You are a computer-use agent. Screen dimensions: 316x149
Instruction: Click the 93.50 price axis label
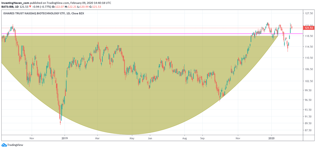pyautogui.click(x=308, y=110)
